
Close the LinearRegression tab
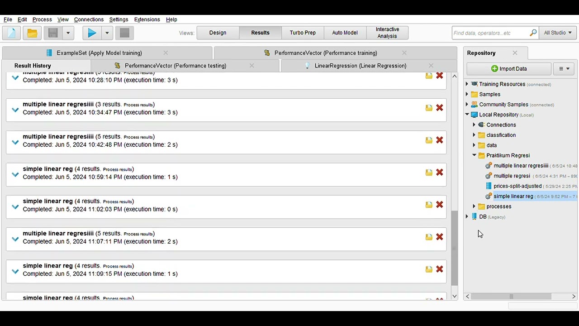pos(431,66)
